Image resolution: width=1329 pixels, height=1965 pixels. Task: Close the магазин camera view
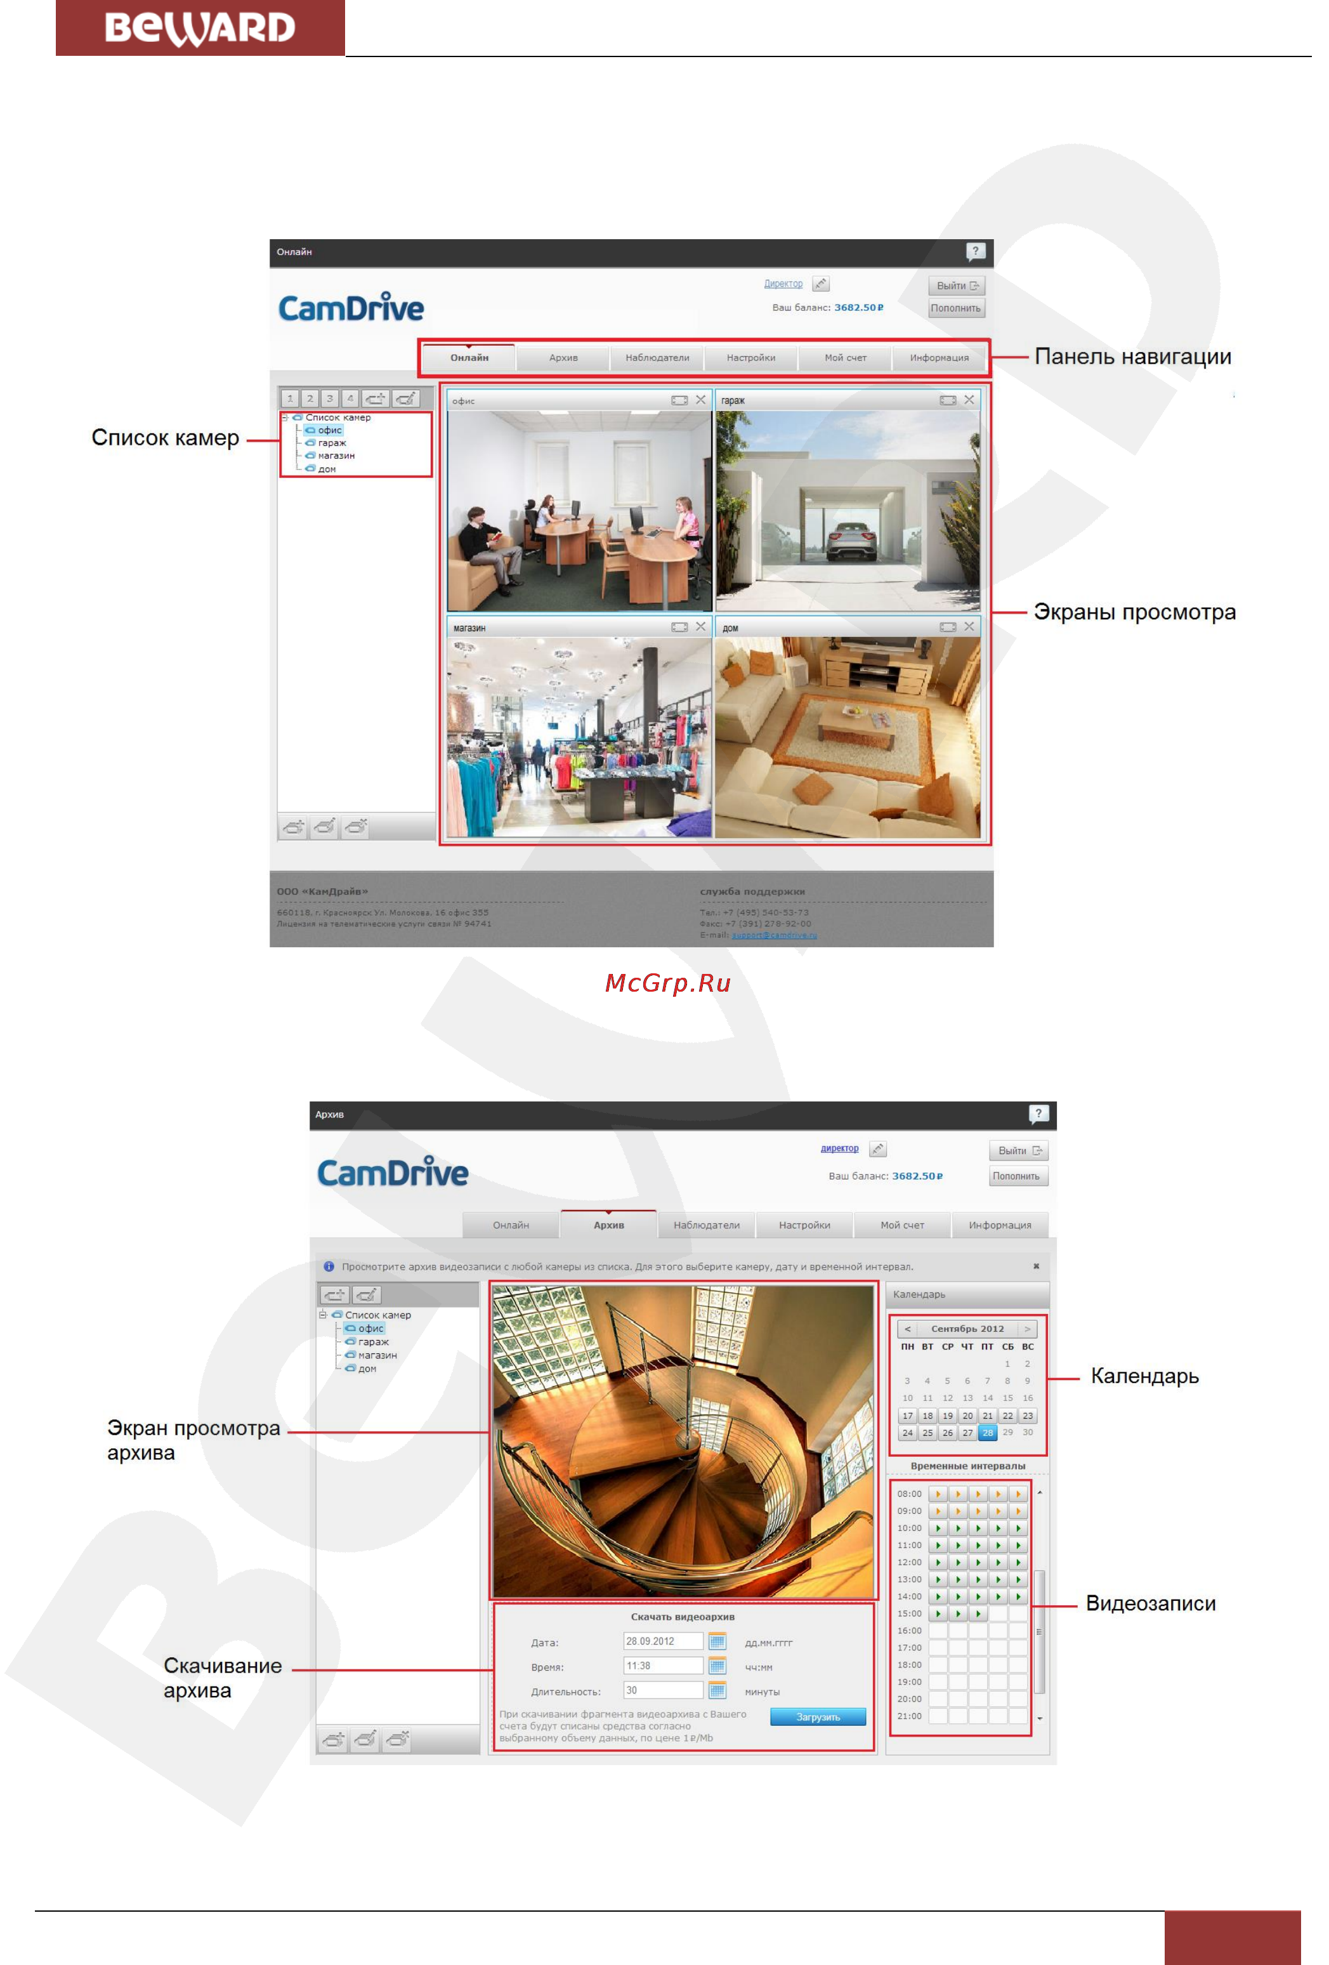tap(701, 626)
